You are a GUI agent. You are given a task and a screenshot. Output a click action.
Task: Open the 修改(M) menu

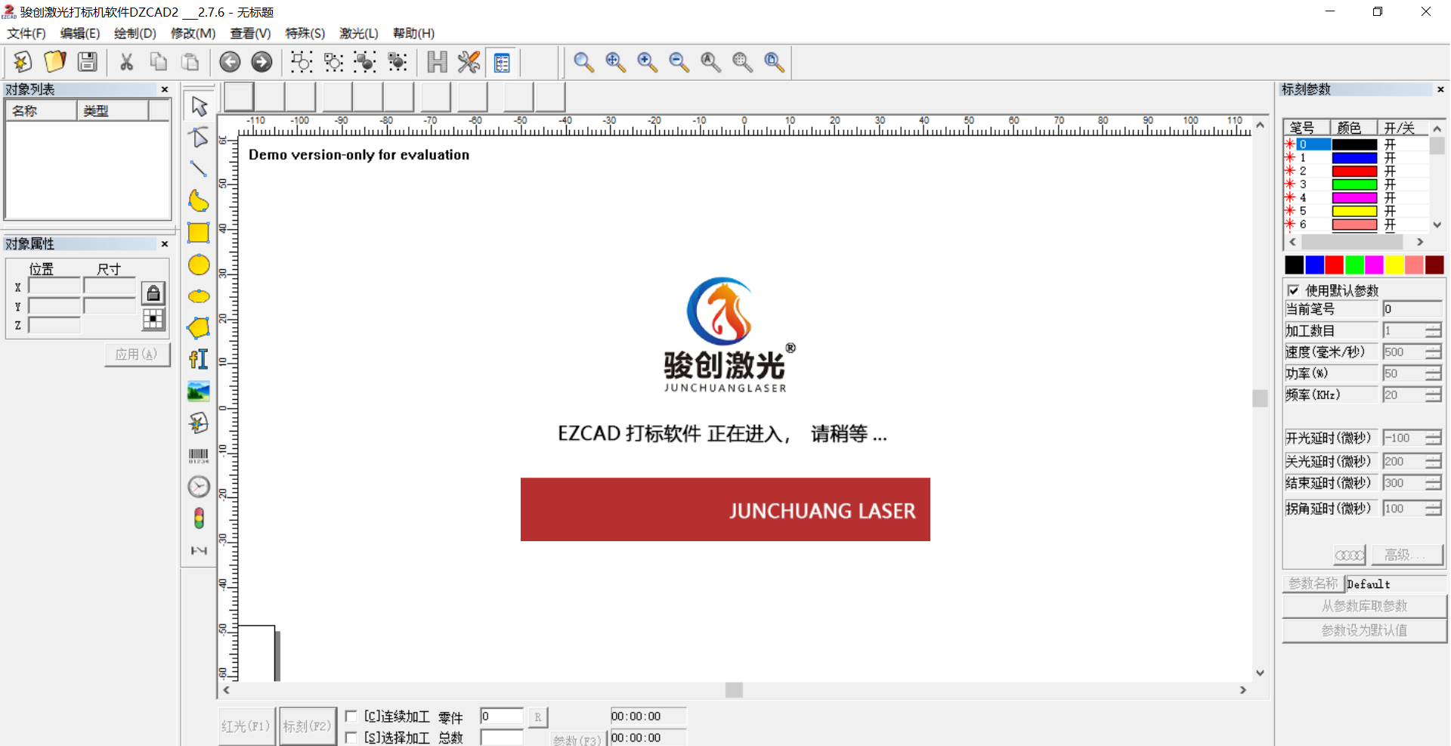[x=193, y=33]
